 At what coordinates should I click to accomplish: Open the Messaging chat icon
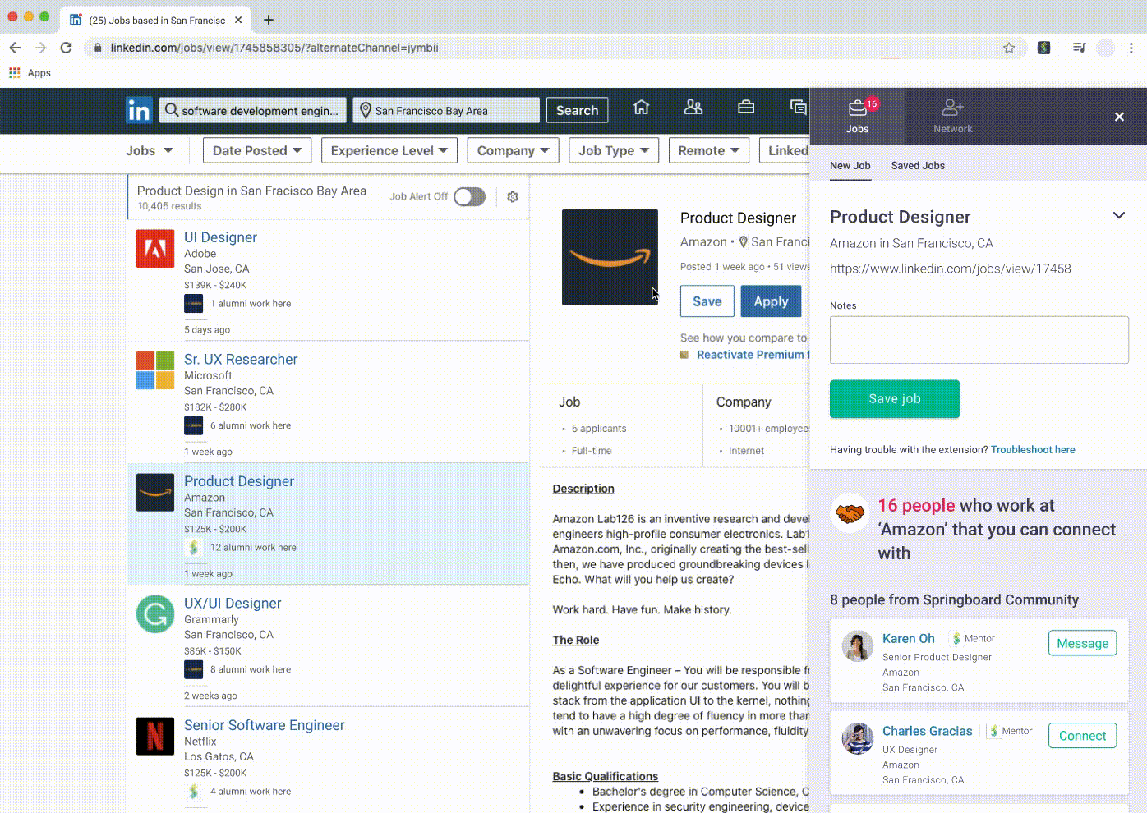click(798, 108)
